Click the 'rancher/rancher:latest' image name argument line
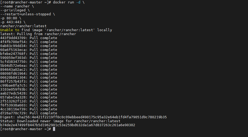 (23, 26)
